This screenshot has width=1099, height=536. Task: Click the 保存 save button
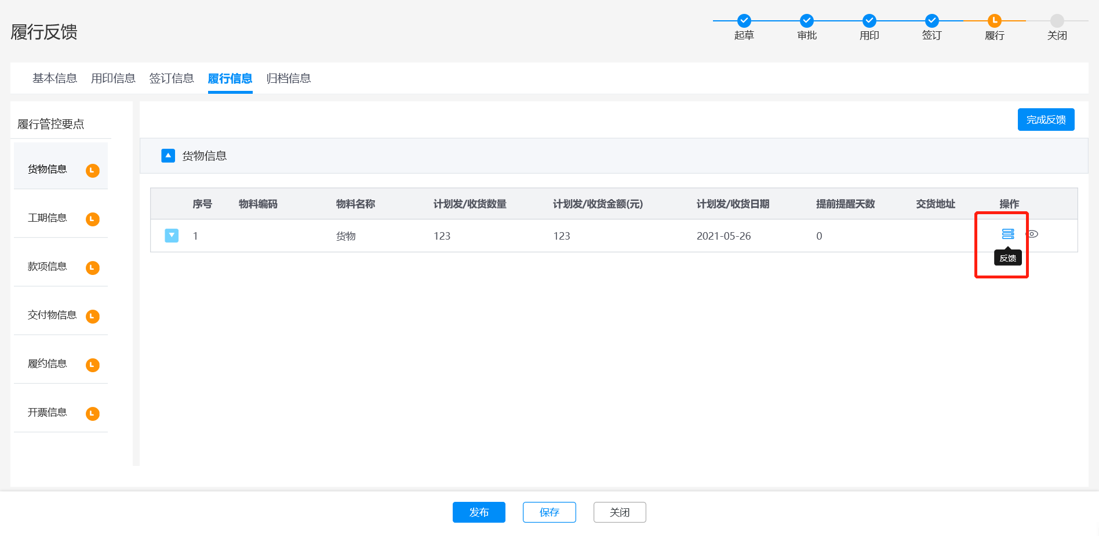[x=549, y=512]
